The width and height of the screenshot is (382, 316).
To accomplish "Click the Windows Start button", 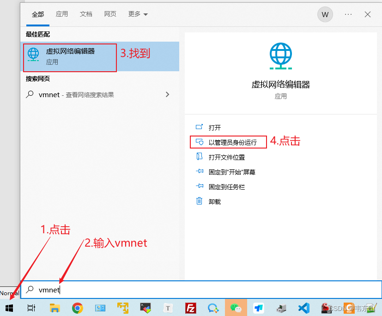I will click(9, 308).
